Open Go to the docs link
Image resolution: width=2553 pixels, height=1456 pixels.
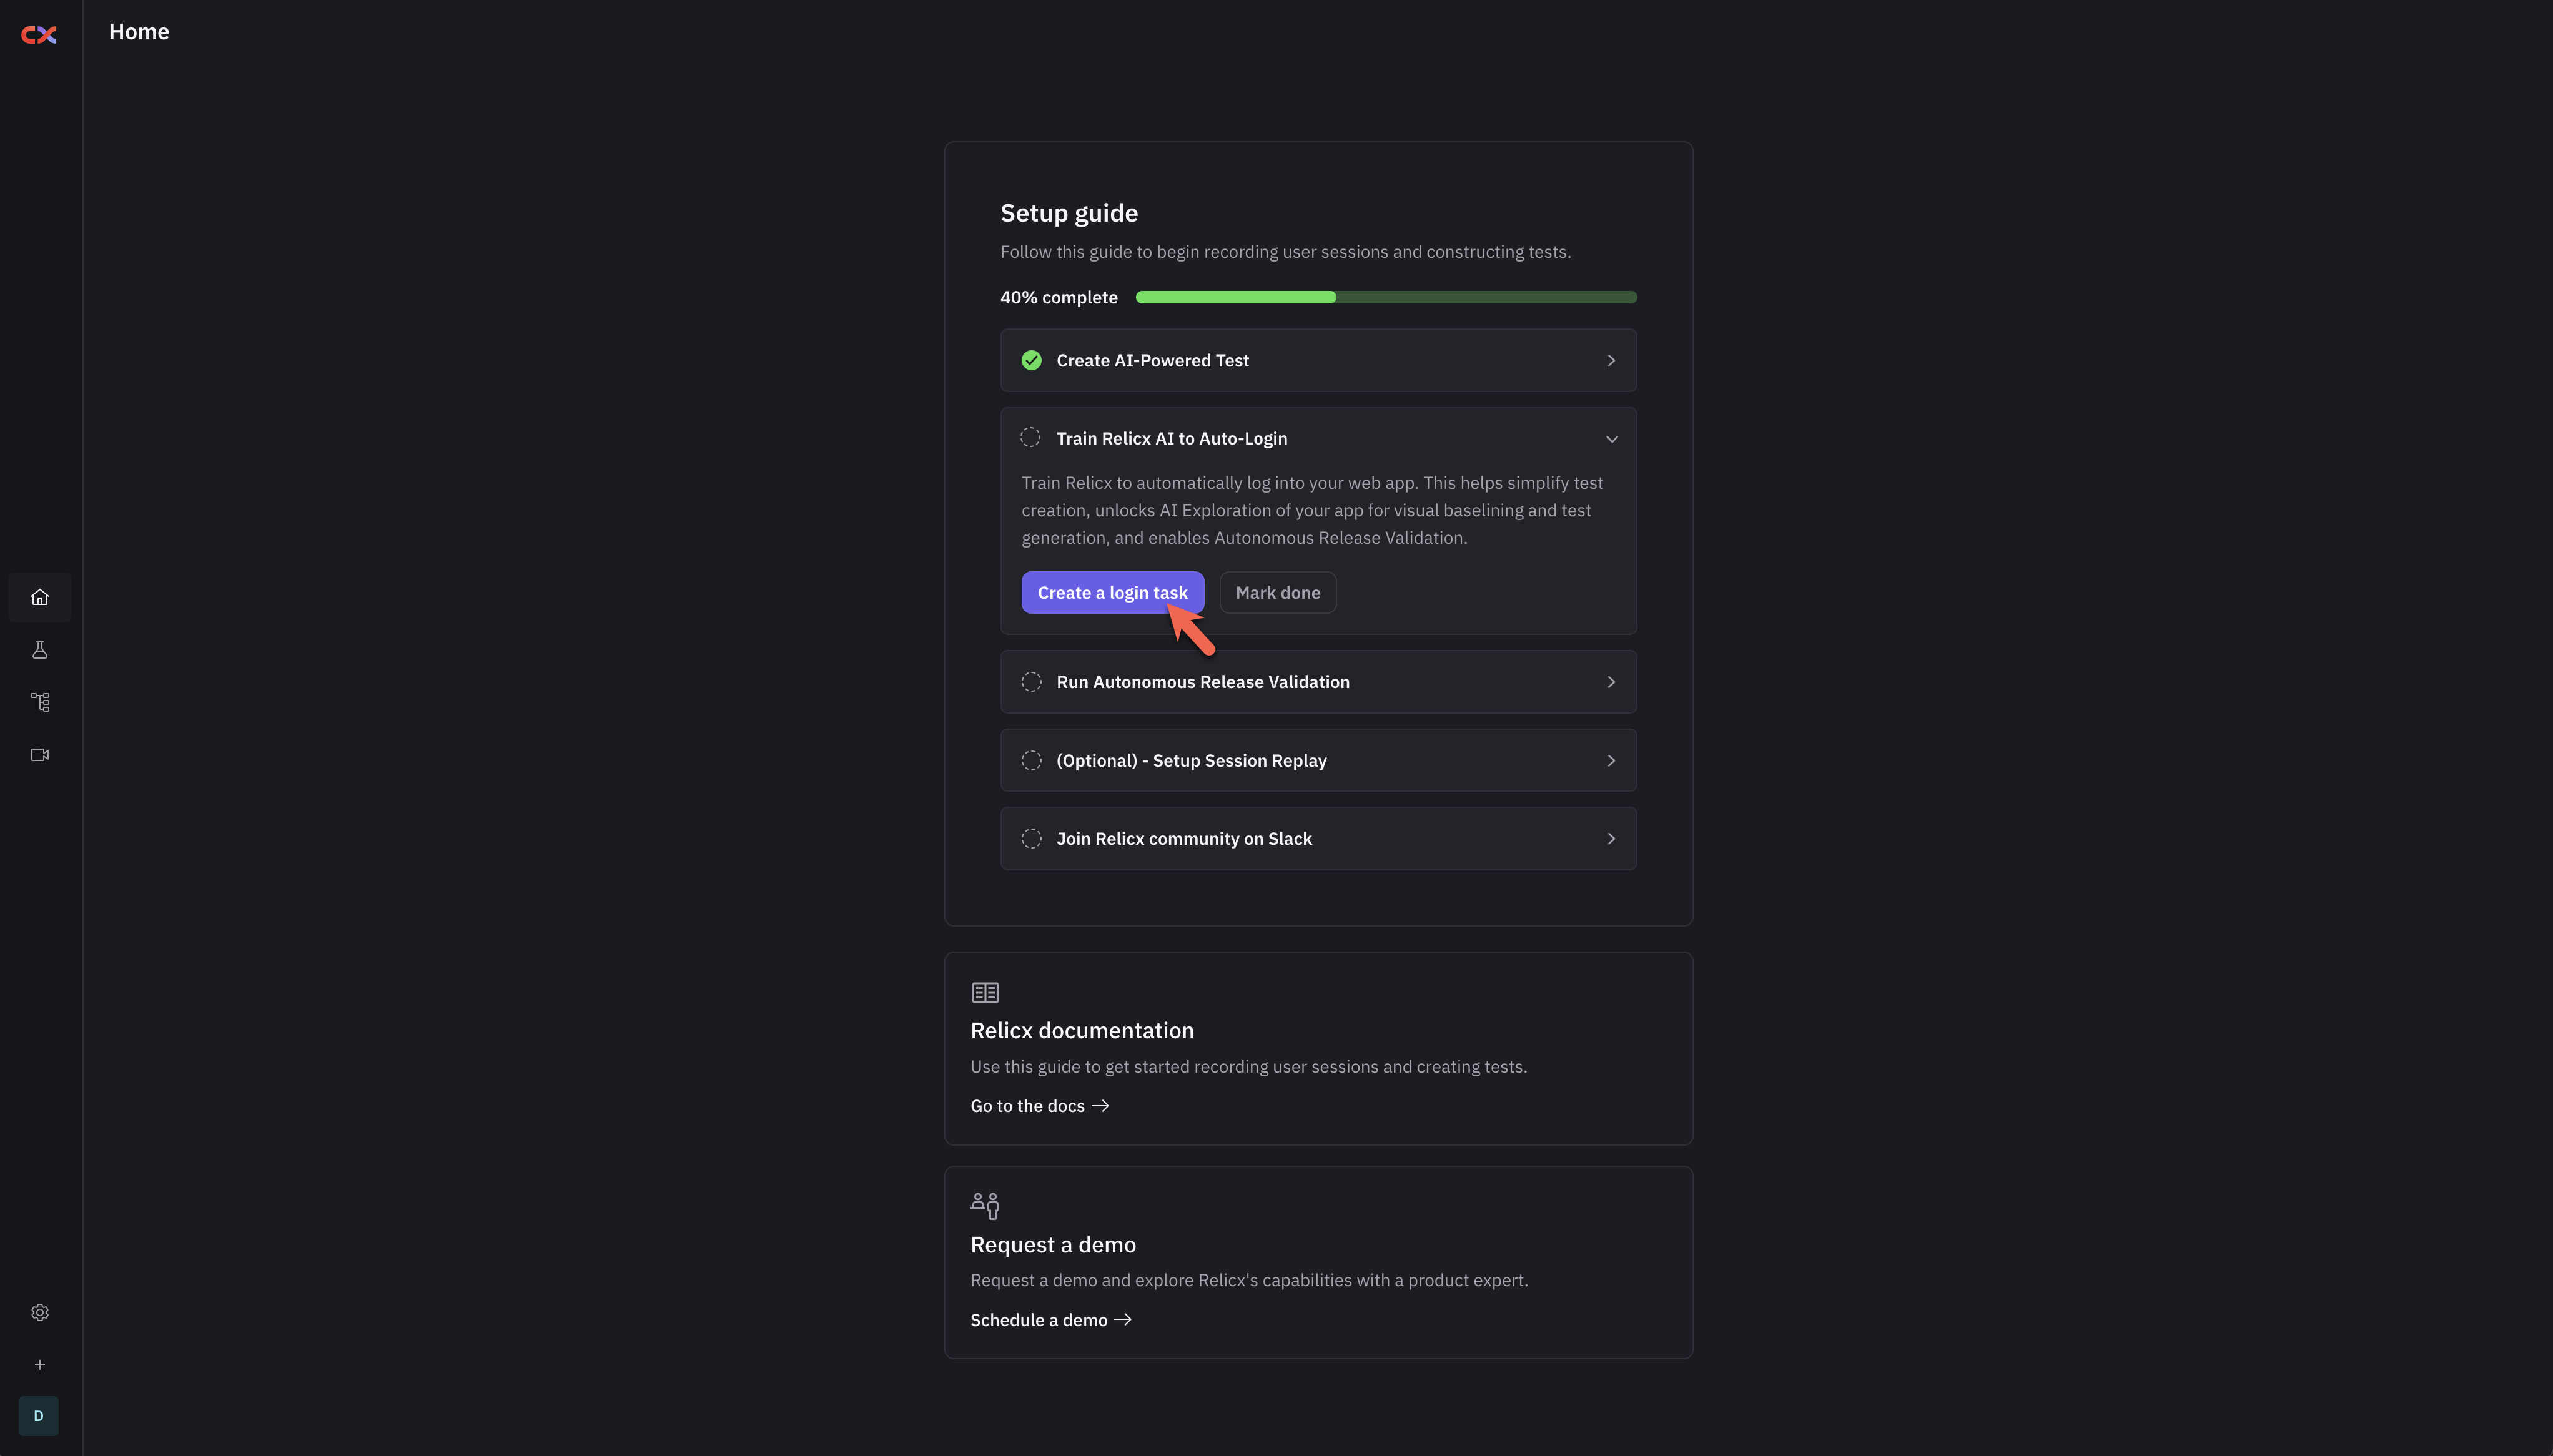(1040, 1106)
